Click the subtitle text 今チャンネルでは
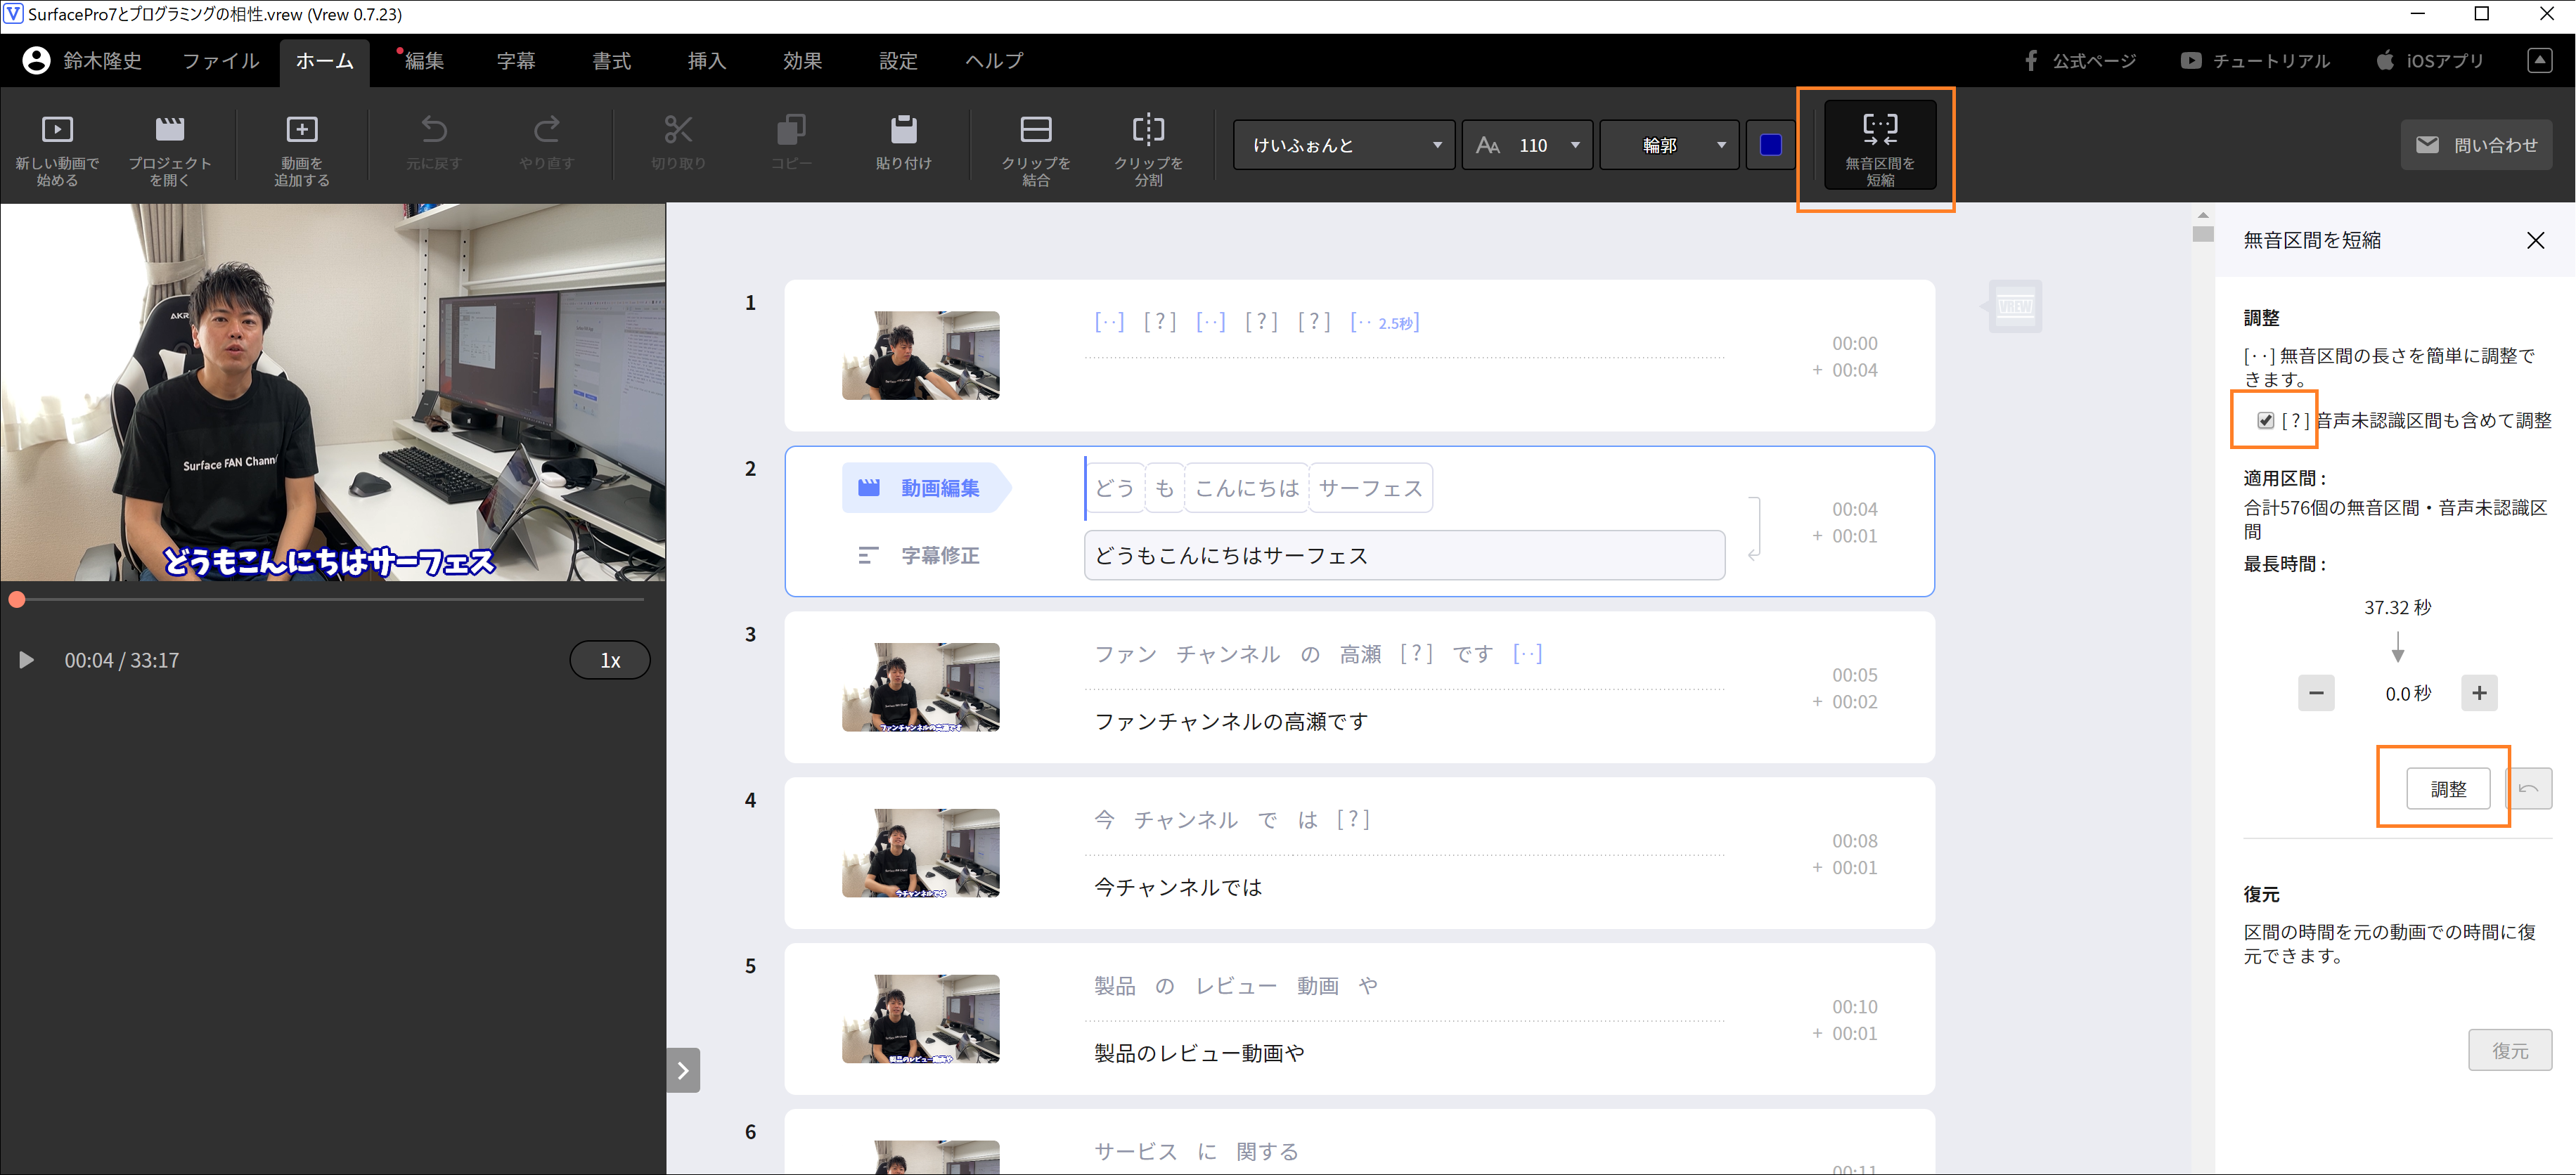Viewport: 2576px width, 1175px height. coord(1178,888)
